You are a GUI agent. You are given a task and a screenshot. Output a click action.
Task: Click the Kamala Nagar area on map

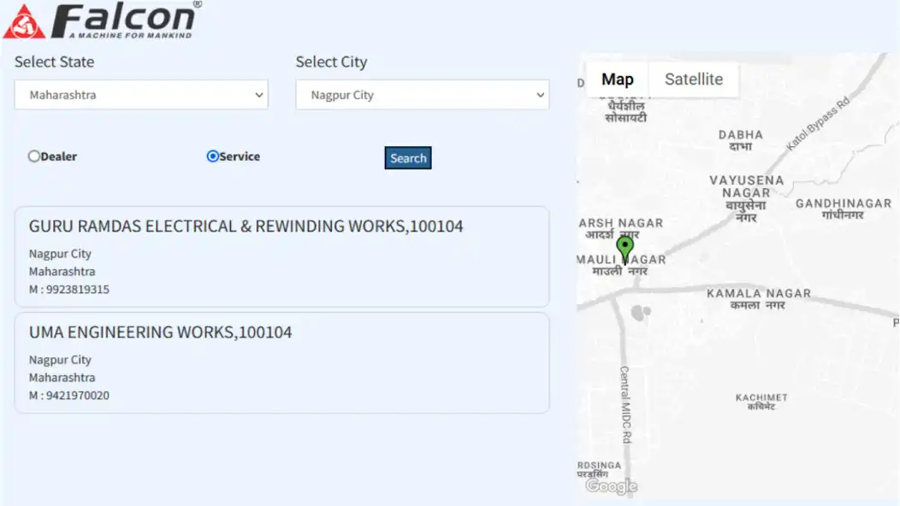tap(758, 298)
